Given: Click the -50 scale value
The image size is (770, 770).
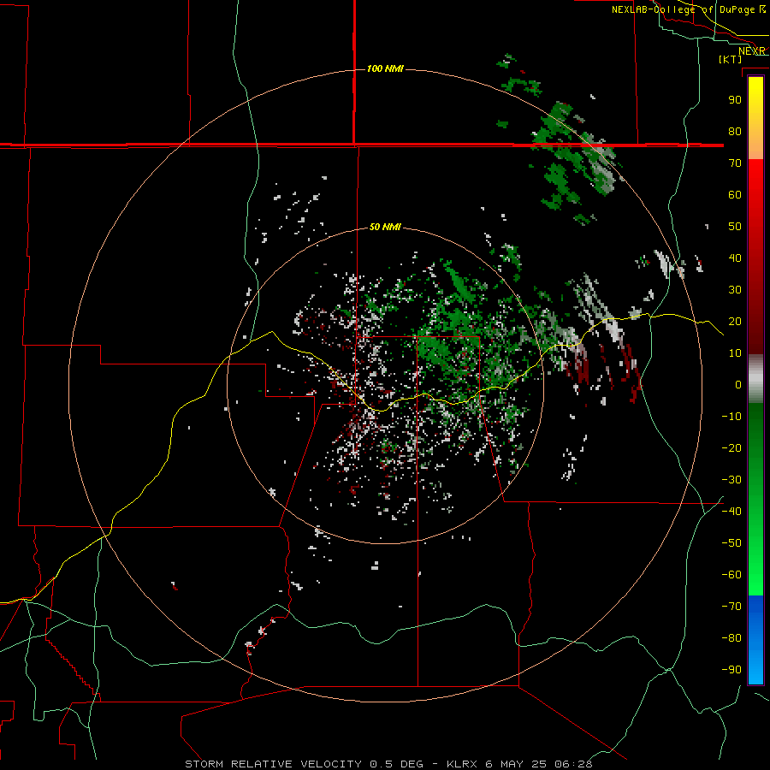Looking at the screenshot, I should click(731, 543).
